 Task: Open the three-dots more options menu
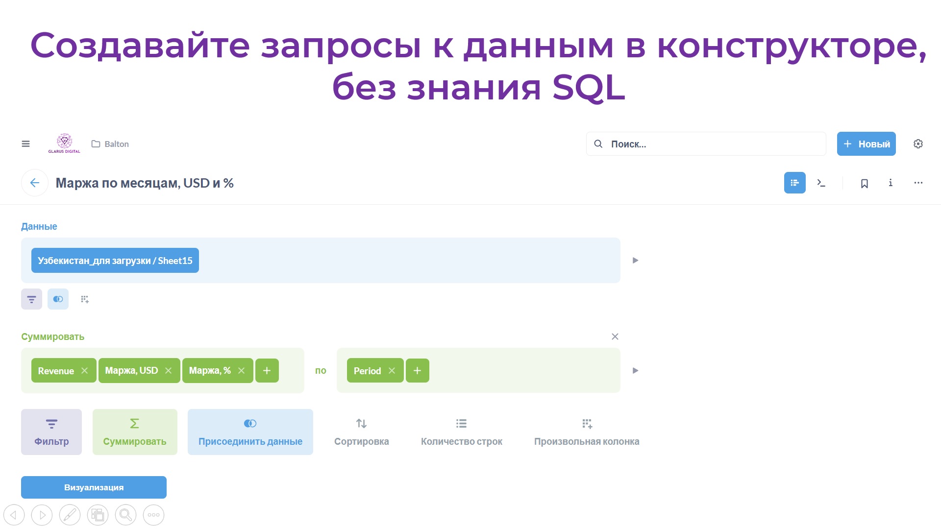[918, 183]
